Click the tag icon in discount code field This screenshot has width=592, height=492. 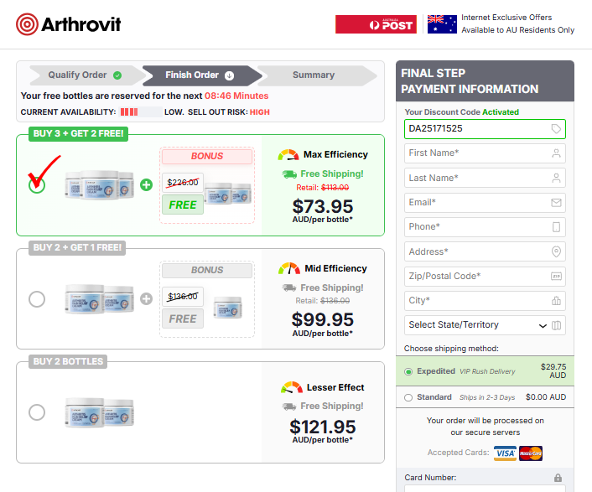(x=556, y=129)
